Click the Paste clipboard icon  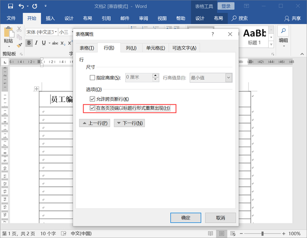pos(8,32)
